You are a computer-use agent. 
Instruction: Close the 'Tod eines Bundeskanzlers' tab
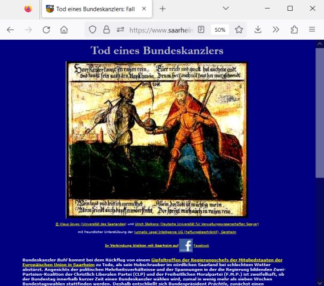coord(144,9)
